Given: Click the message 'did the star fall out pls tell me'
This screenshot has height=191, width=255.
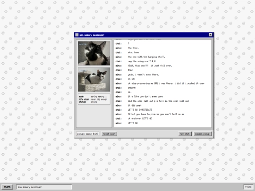Looking at the screenshot, I should [x=158, y=101].
